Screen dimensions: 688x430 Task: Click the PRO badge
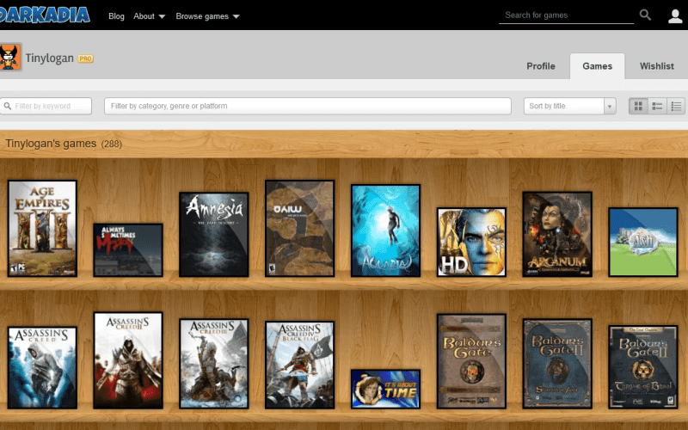coord(85,58)
